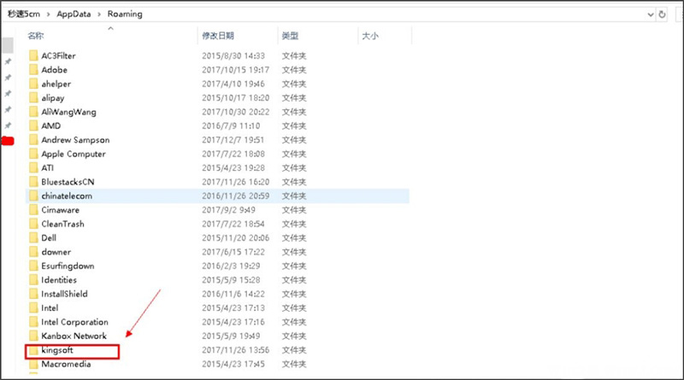This screenshot has width=684, height=380.
Task: Click the Apple Computer folder name
Action: coord(74,154)
